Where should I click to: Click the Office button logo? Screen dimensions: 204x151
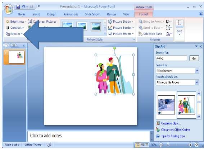coord(9,9)
